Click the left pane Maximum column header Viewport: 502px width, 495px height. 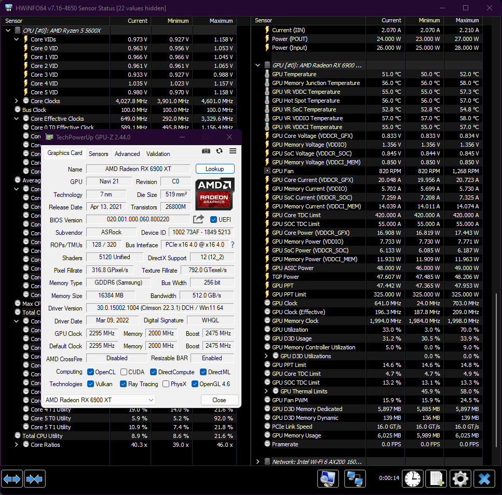point(214,21)
